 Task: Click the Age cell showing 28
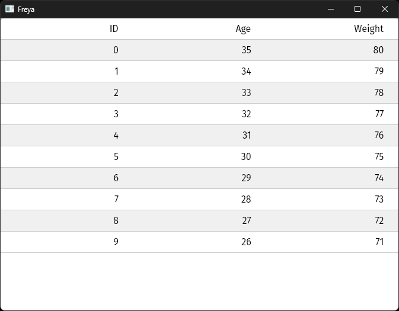[x=246, y=199]
